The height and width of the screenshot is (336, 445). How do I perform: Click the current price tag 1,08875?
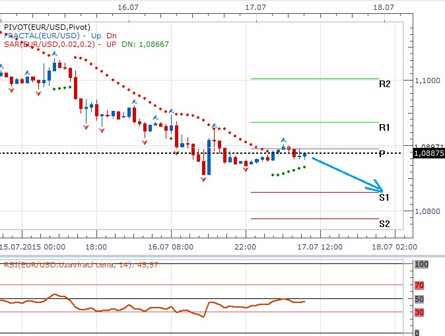click(x=428, y=153)
